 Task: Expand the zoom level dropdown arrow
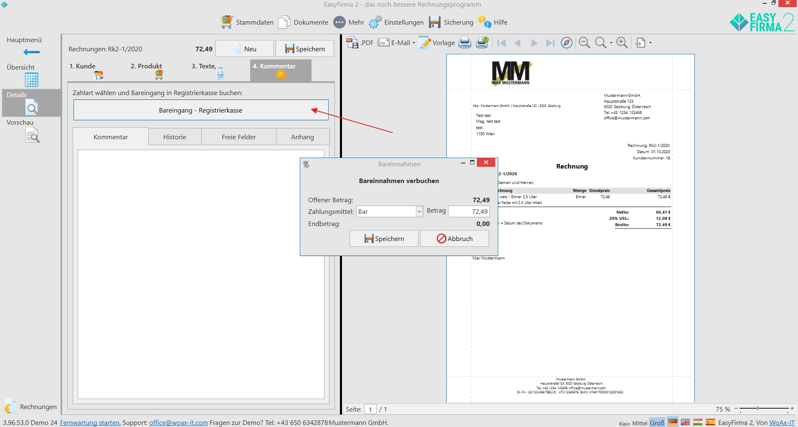point(611,43)
